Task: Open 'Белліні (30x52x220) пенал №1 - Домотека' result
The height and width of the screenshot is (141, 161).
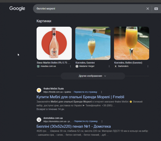Action: point(74,126)
